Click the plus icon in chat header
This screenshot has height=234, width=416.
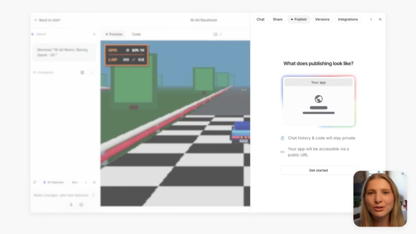coord(94,34)
